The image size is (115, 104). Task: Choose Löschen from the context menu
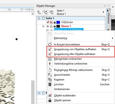click(x=81, y=84)
